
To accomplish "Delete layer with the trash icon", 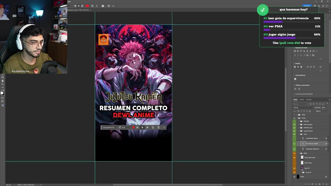I will pos(326,184).
